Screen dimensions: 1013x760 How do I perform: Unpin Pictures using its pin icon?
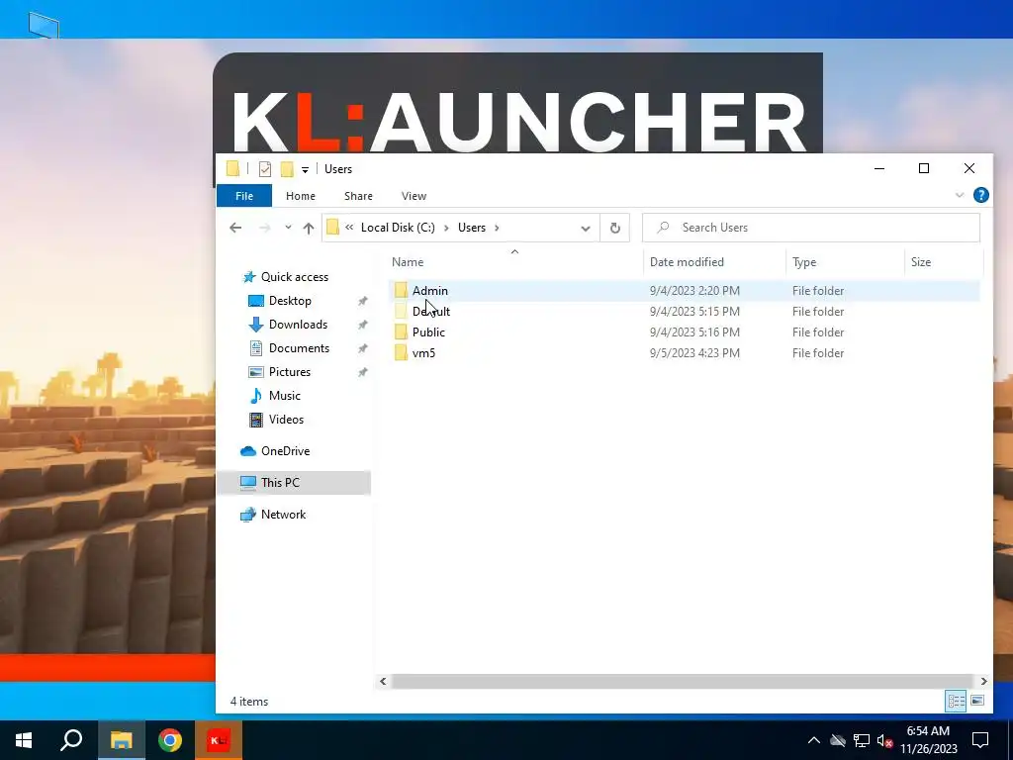362,373
